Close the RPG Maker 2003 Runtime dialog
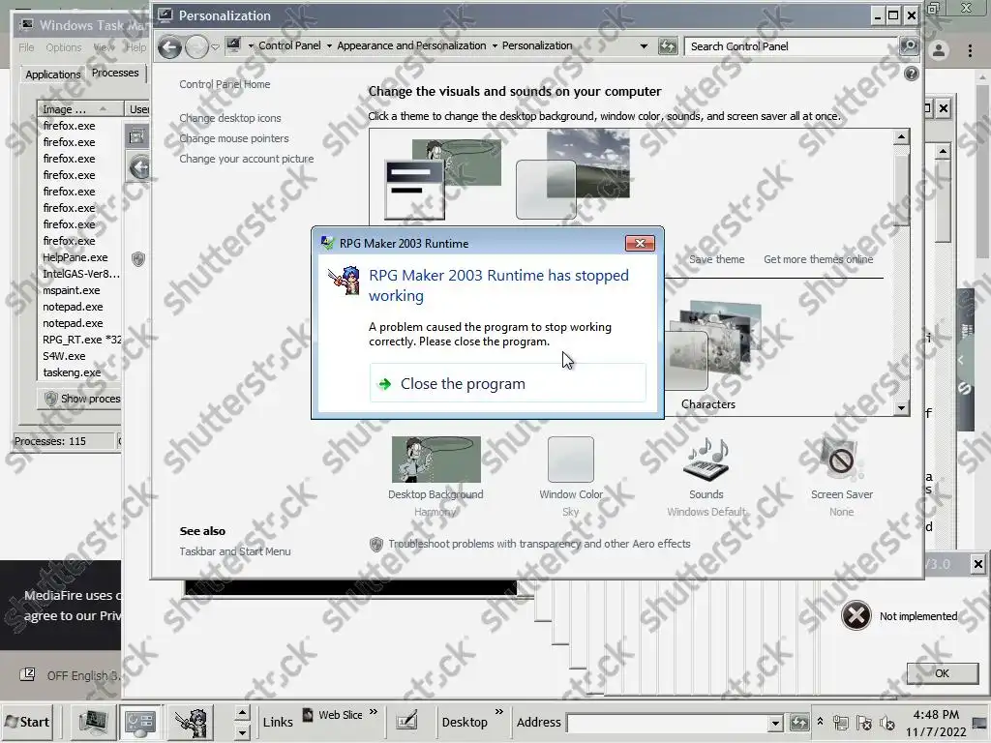The image size is (991, 743). (640, 243)
